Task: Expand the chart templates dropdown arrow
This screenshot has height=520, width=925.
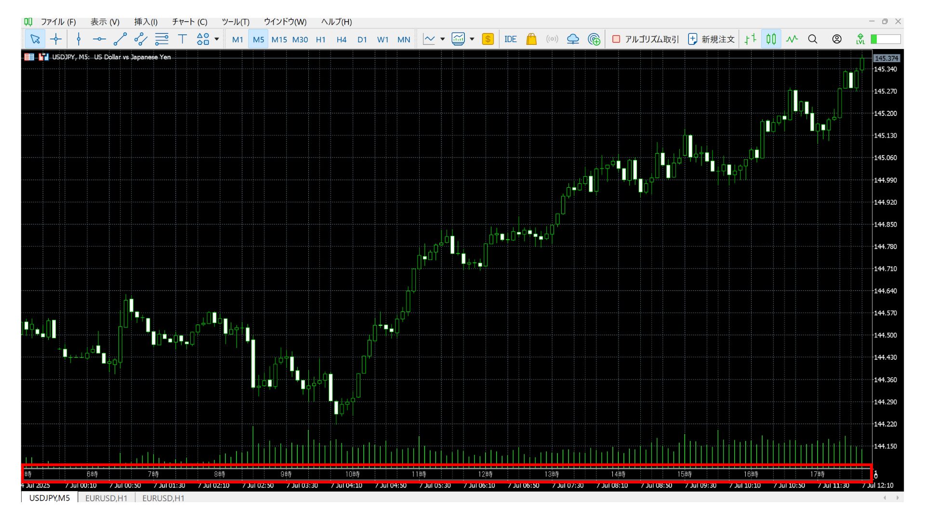Action: click(x=472, y=39)
